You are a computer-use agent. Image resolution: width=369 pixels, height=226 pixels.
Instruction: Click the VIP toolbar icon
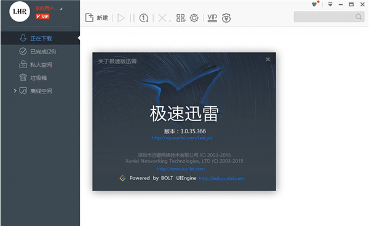212,18
